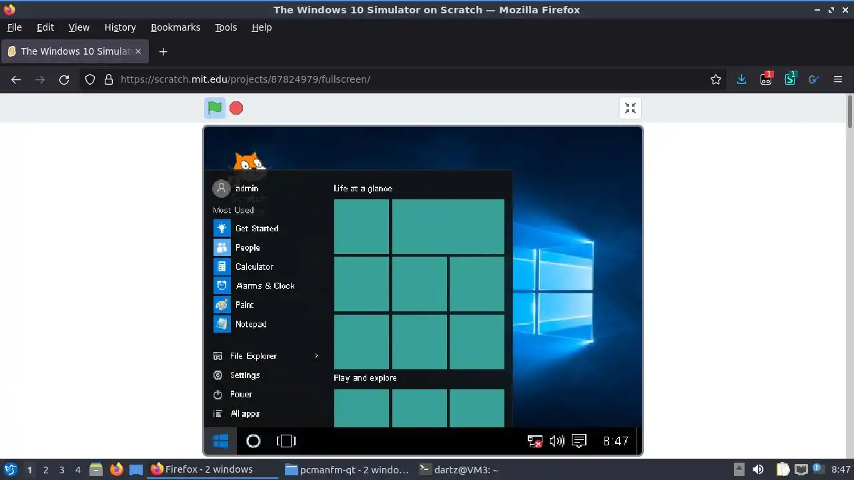Switch to workspace 4
Viewport: 854px width, 480px height.
(77, 470)
